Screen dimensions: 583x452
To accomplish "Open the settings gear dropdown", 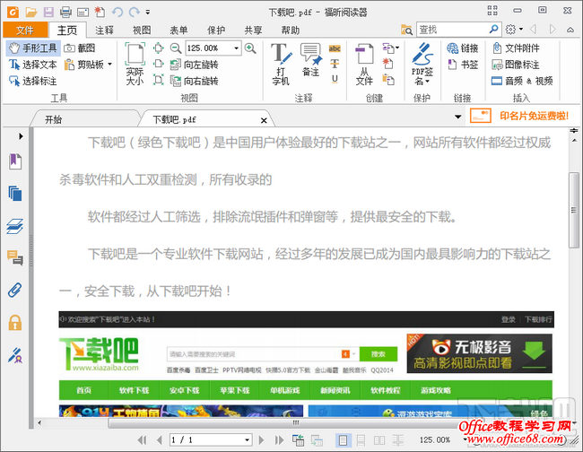I will [514, 29].
